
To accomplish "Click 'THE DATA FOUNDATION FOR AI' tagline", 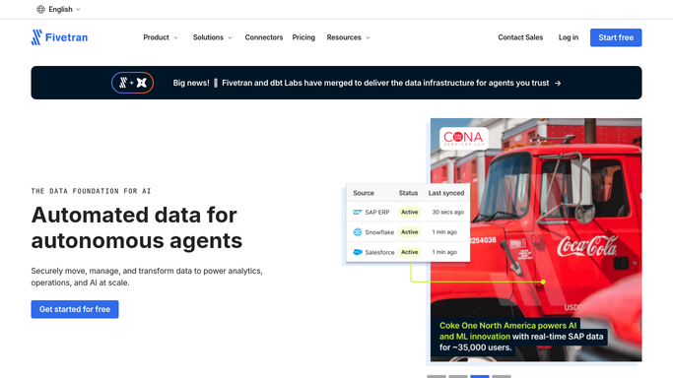I will pos(91,191).
